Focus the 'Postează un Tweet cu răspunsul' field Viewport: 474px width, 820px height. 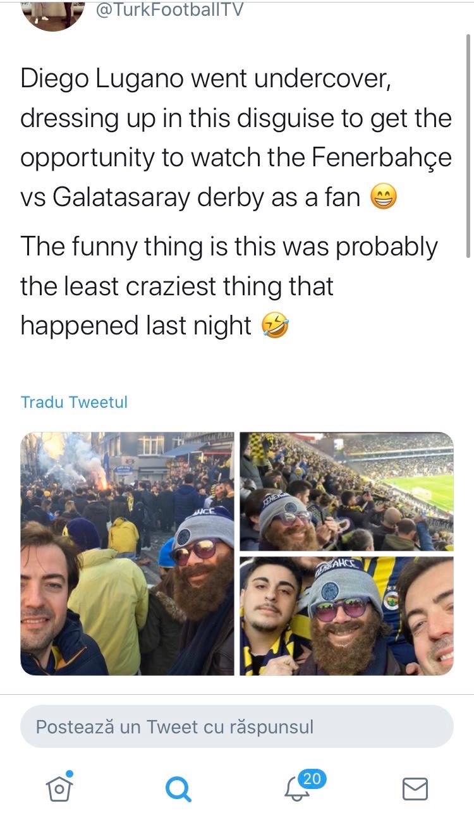click(x=237, y=726)
